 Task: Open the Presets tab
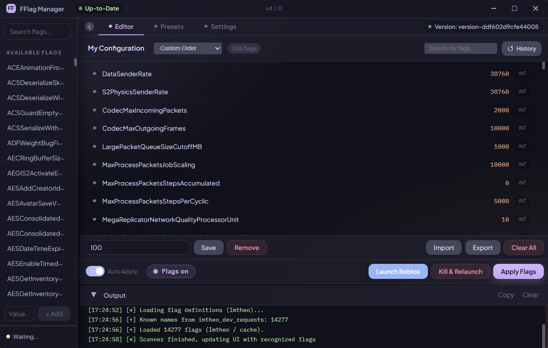click(169, 26)
